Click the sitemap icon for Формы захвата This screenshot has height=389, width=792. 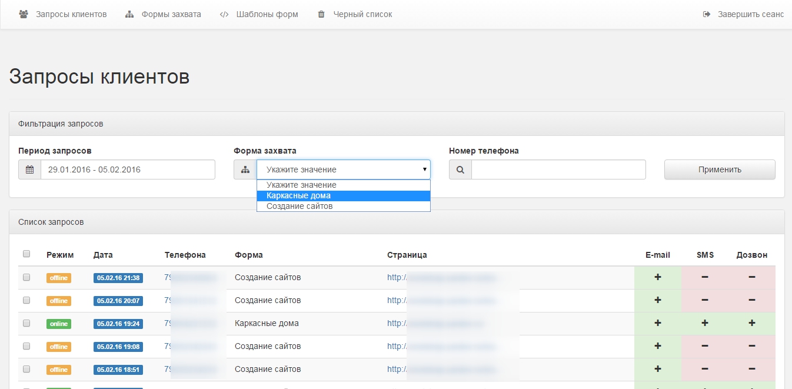pyautogui.click(x=129, y=14)
